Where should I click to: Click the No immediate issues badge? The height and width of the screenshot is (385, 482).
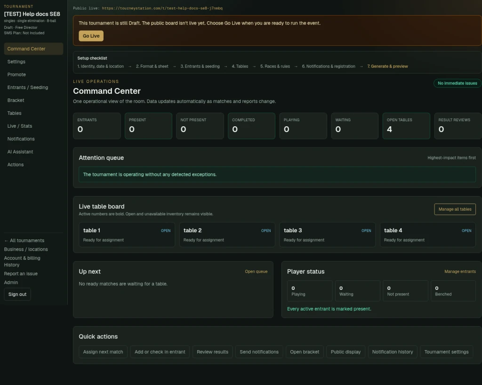(x=458, y=83)
